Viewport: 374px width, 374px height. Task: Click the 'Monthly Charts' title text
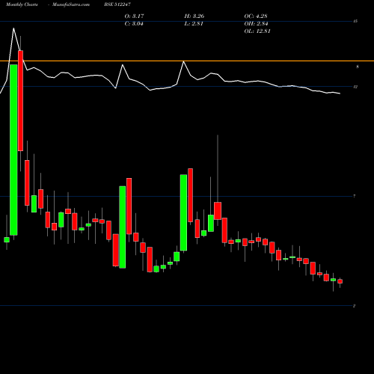(22, 4)
